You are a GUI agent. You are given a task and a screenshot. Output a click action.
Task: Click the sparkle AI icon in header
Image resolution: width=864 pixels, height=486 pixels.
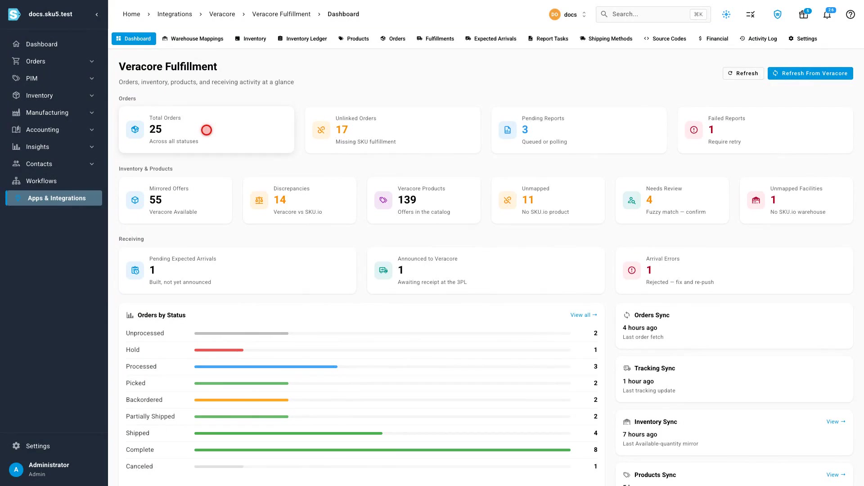pyautogui.click(x=726, y=14)
